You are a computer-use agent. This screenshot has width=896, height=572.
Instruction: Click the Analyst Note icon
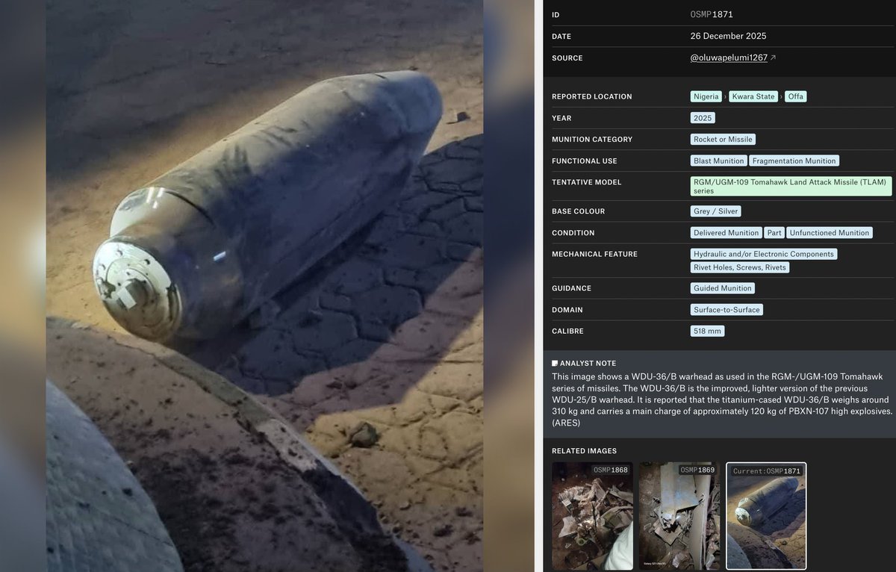click(x=554, y=363)
